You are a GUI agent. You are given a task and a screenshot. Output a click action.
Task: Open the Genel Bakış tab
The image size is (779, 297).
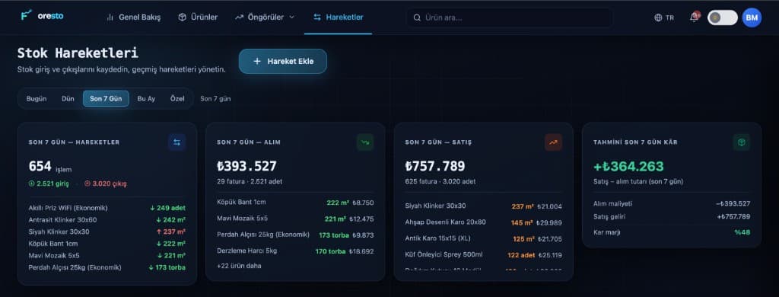click(134, 17)
